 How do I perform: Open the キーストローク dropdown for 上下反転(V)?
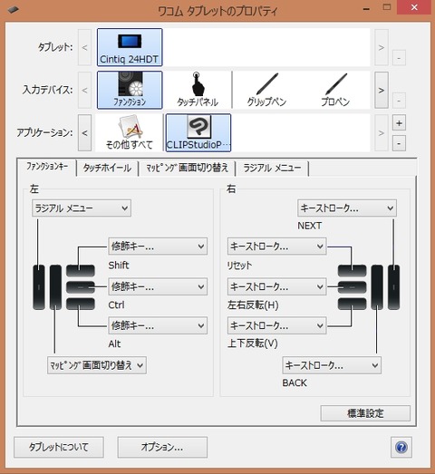(x=277, y=325)
